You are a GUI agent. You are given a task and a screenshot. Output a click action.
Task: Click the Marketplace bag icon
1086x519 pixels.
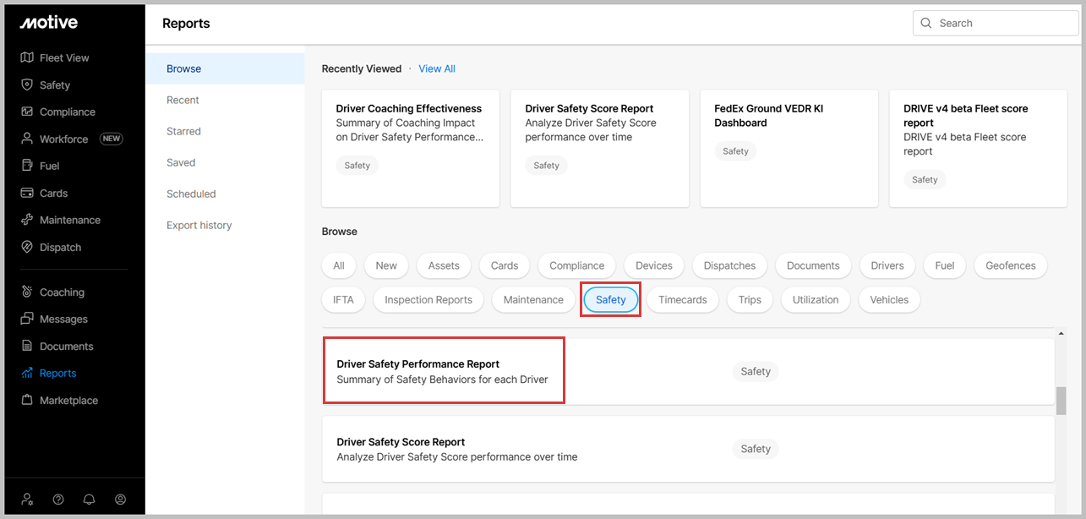[x=27, y=400]
